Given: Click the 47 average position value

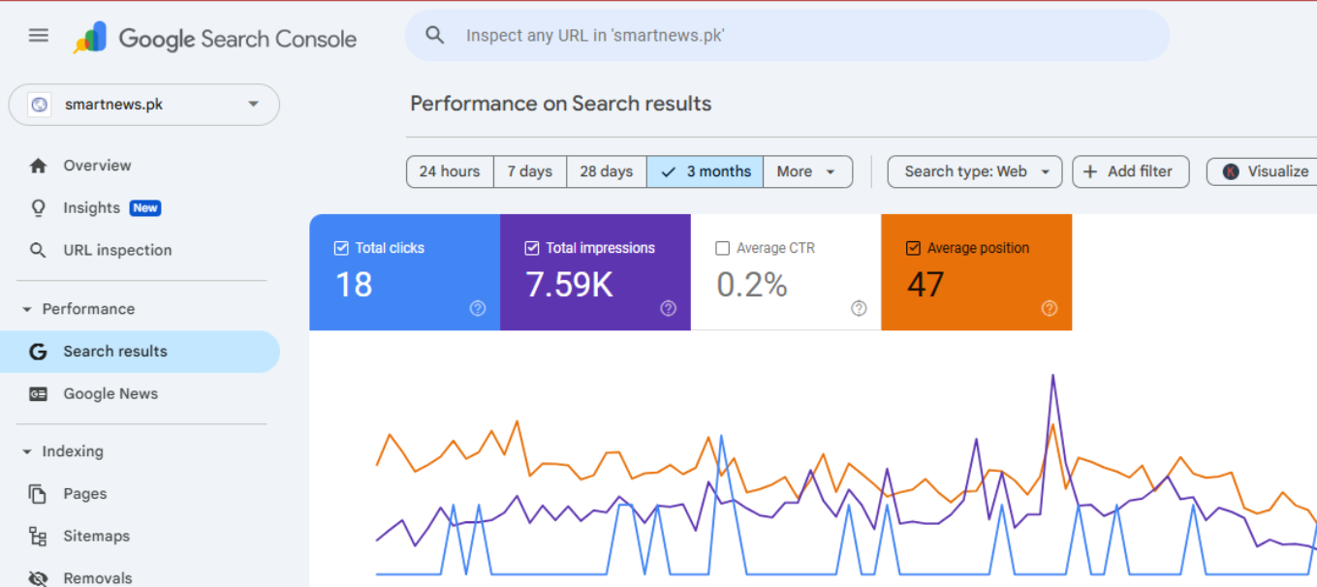Looking at the screenshot, I should [925, 285].
